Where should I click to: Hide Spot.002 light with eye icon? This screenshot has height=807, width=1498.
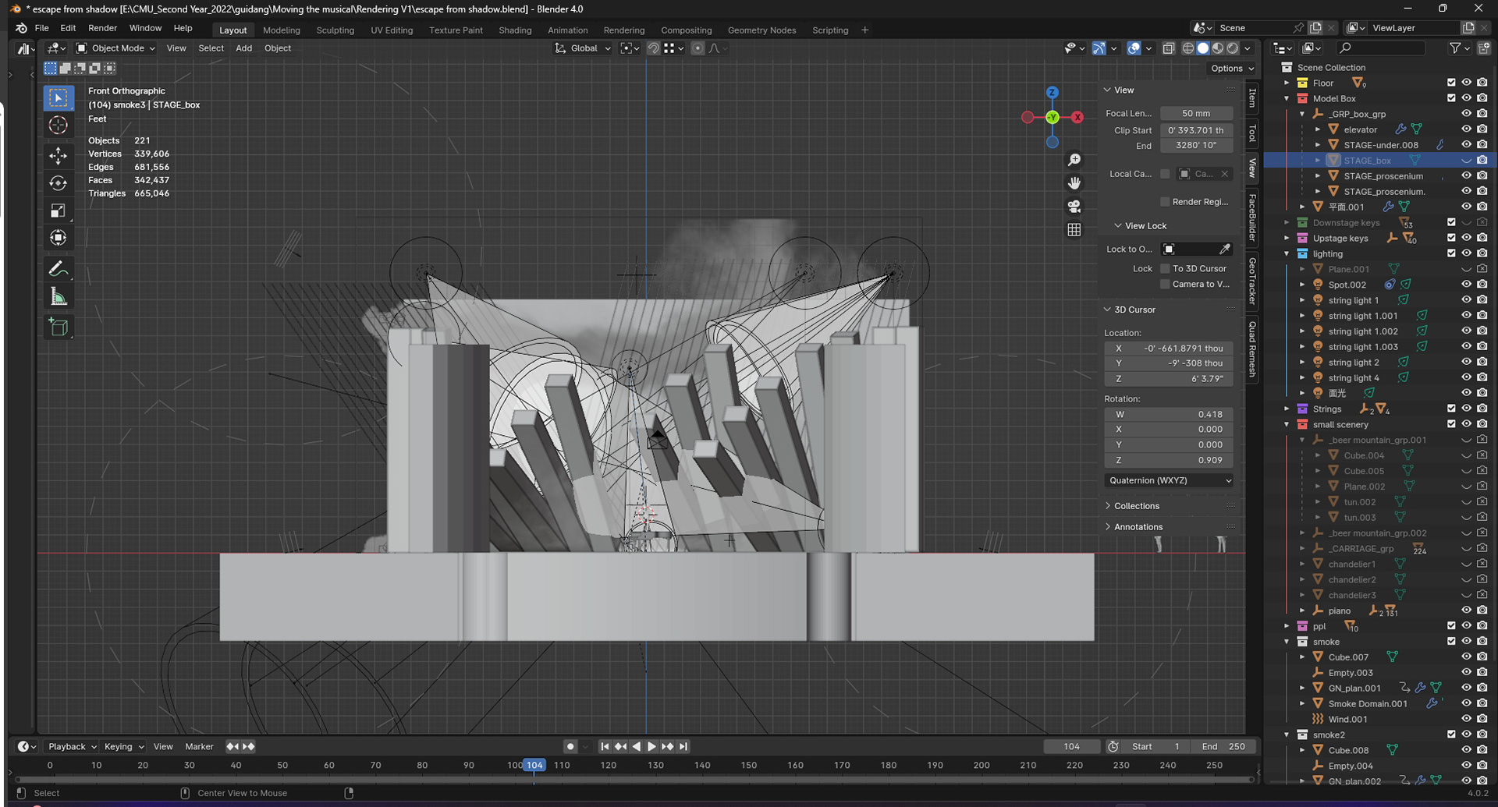(x=1466, y=285)
